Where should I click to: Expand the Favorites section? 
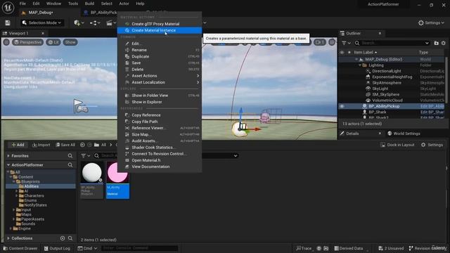tap(8, 156)
